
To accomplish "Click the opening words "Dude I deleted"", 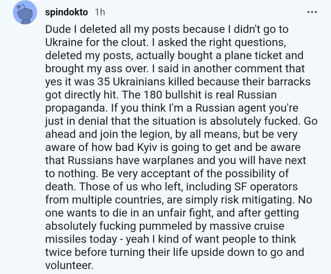I will (74, 28).
